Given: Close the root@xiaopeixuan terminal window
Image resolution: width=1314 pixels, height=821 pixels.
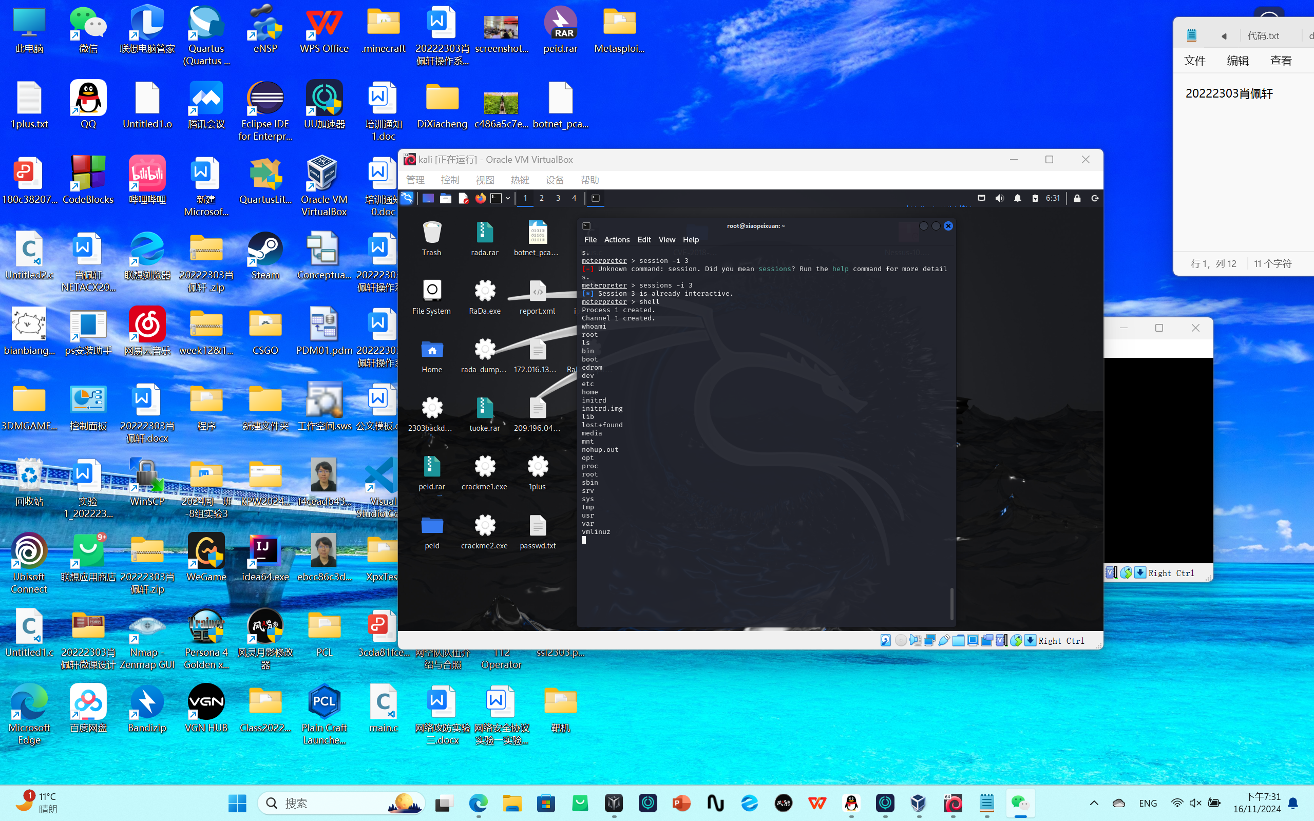Looking at the screenshot, I should click(x=948, y=226).
